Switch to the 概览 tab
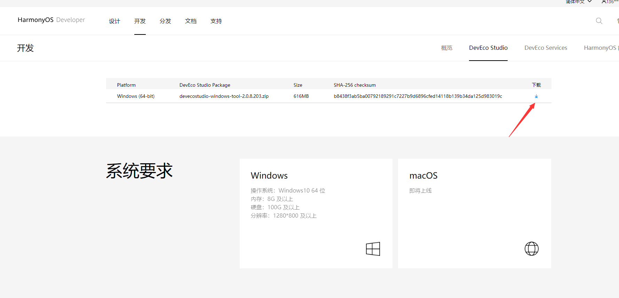This screenshot has height=298, width=619. (x=447, y=48)
